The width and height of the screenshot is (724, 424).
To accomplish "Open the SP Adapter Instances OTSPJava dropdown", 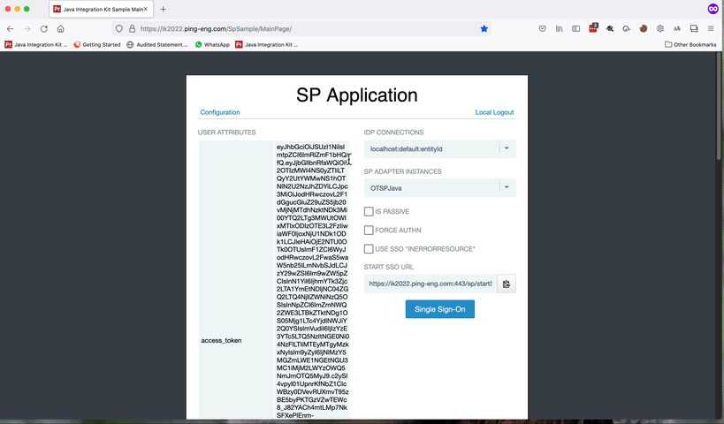I will click(x=439, y=188).
